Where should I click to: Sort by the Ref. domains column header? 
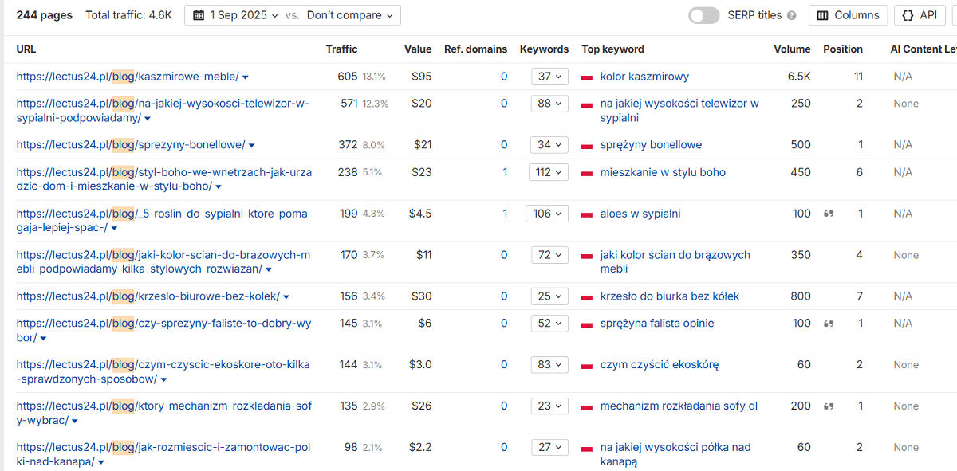(475, 49)
